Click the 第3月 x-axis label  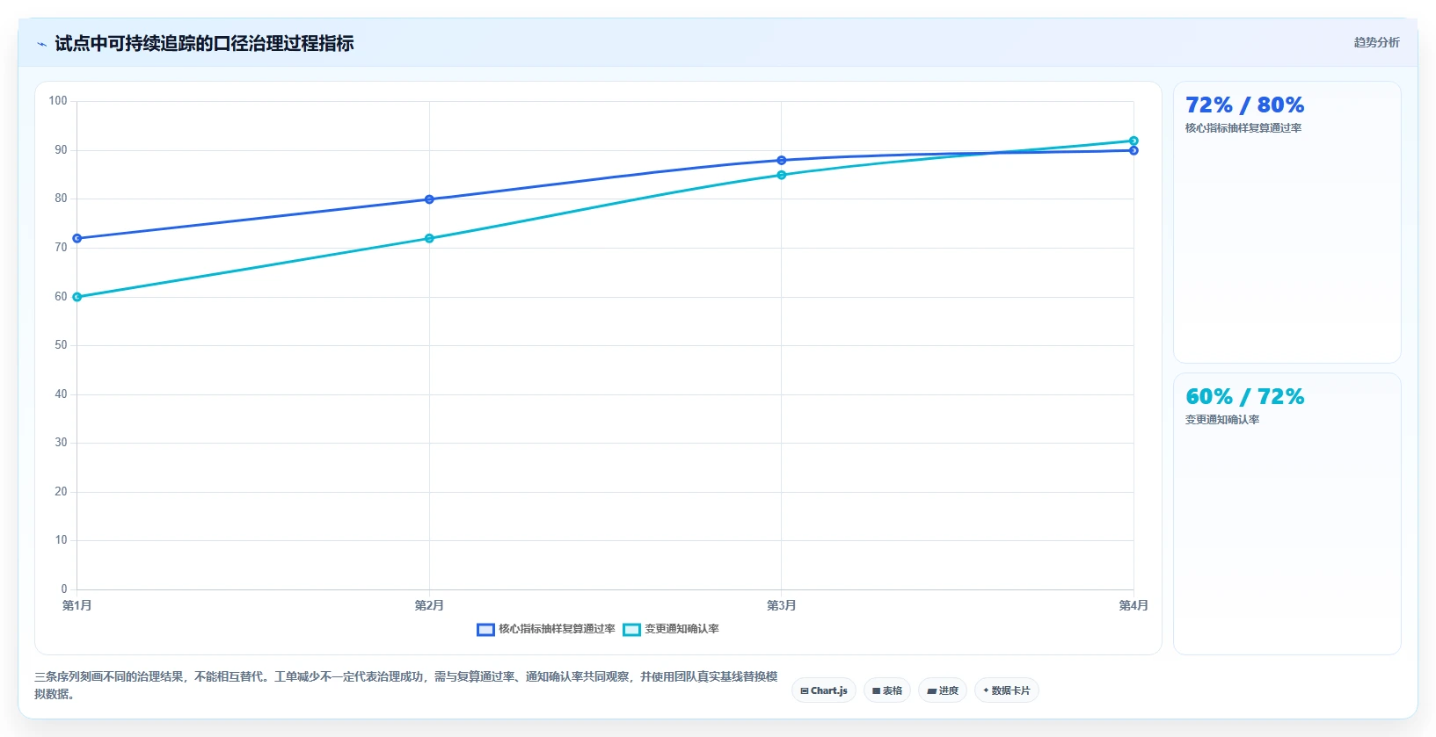781,605
